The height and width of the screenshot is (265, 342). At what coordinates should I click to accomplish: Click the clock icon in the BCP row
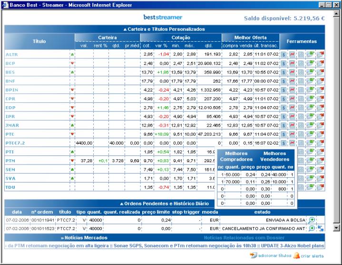coord(301,63)
